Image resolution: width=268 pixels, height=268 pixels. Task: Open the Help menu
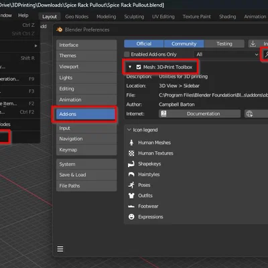[23, 15]
